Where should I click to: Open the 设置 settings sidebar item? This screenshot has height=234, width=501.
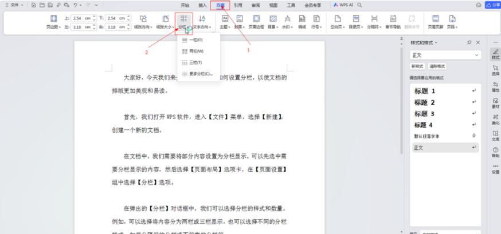[x=495, y=169]
